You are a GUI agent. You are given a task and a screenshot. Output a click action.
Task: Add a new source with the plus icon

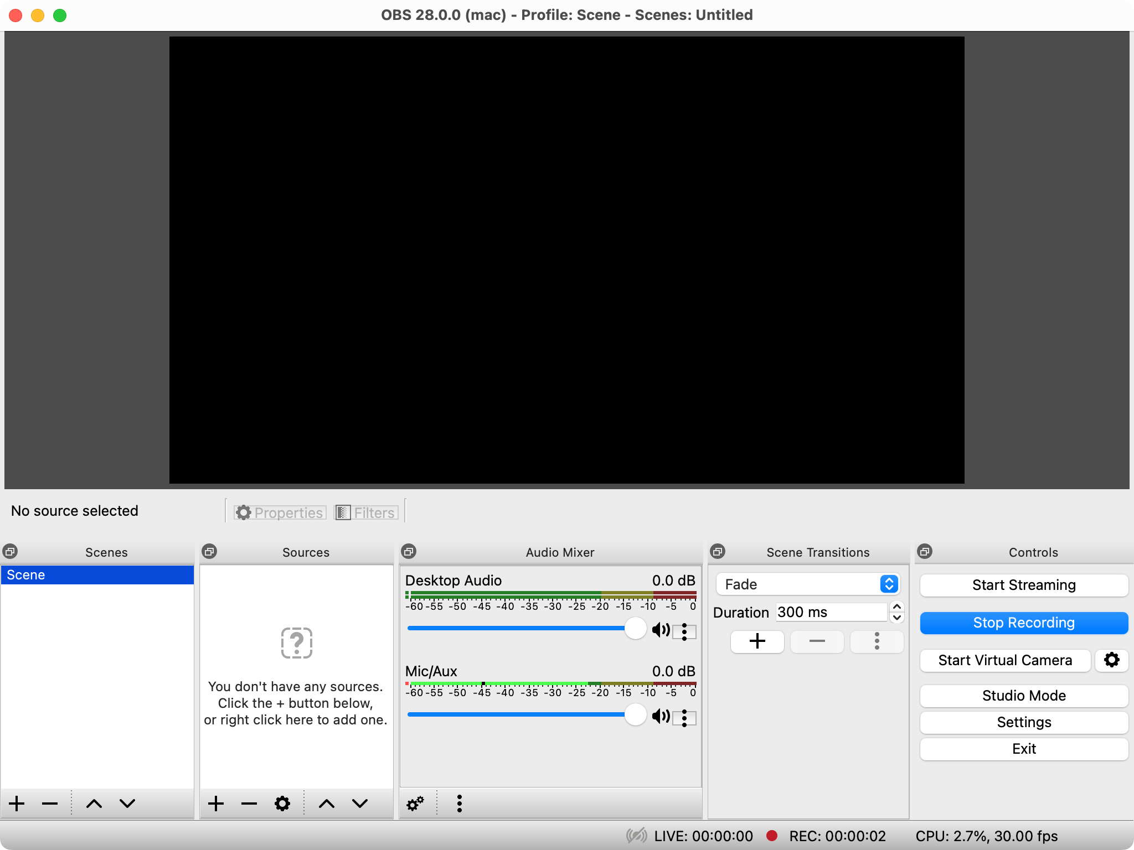pos(215,803)
